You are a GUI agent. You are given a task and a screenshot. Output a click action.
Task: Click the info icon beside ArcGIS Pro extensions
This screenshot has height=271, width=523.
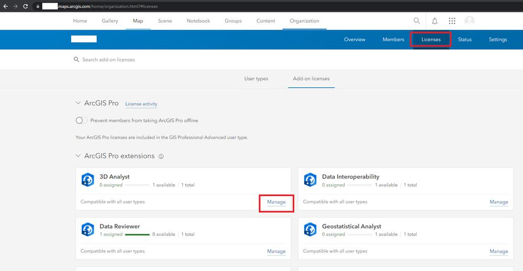[161, 156]
